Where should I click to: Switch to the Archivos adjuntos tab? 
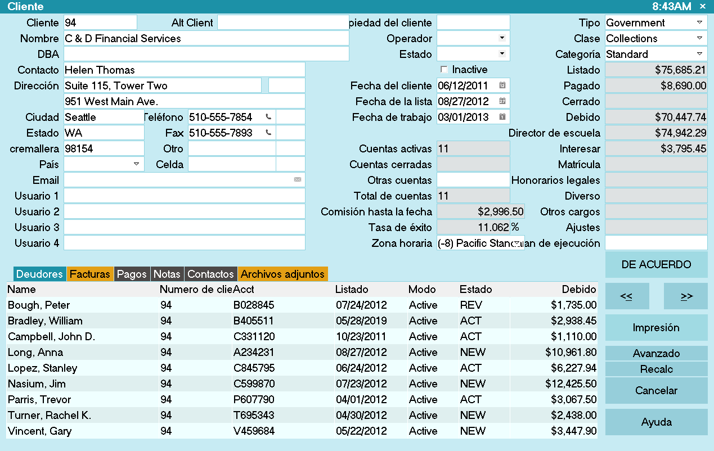click(283, 274)
